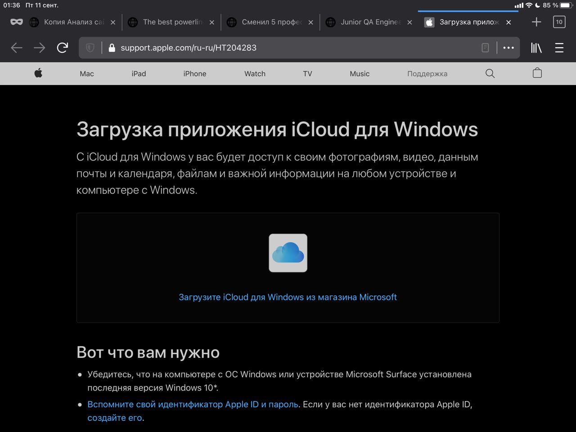Tap the Wi-Fi status icon

pyautogui.click(x=529, y=5)
